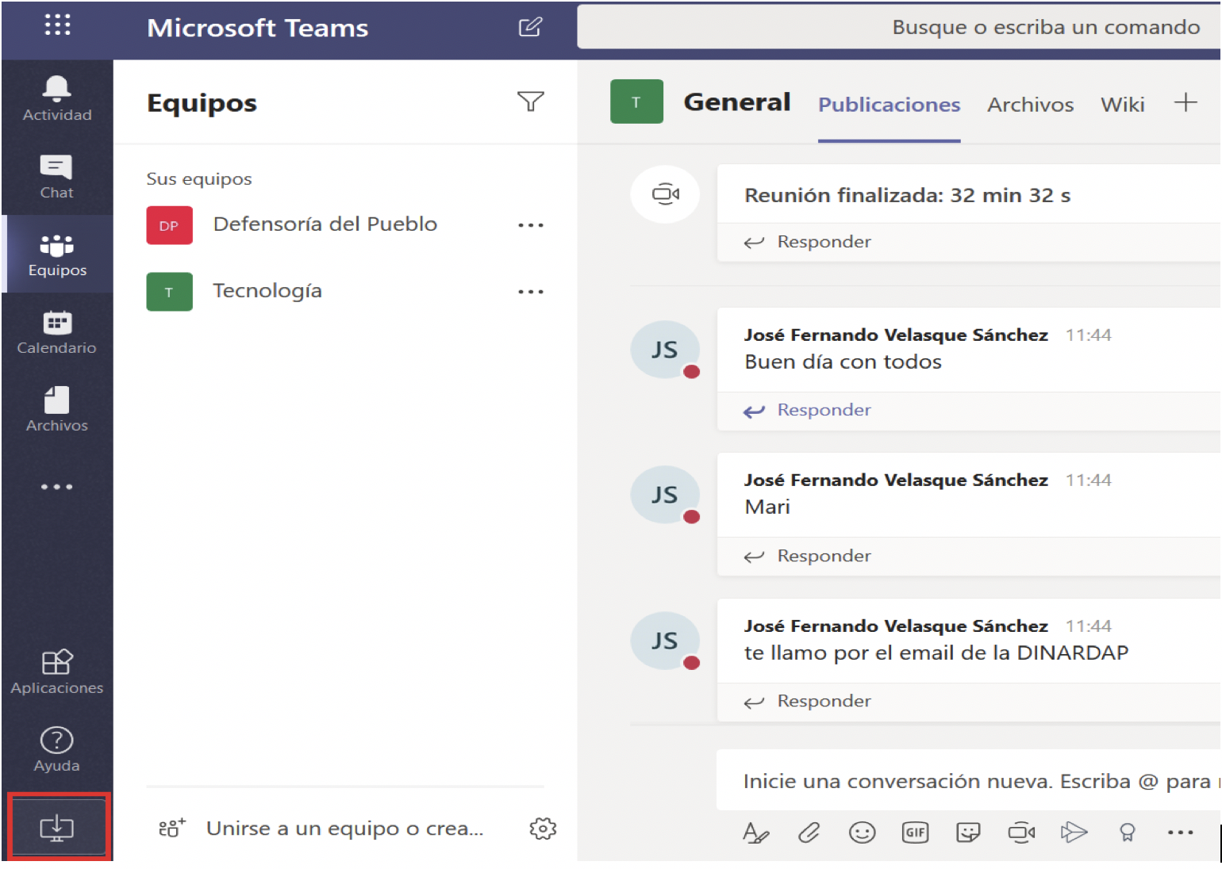Open the Actividad bell in sidebar
The height and width of the screenshot is (869, 1222).
tap(57, 99)
